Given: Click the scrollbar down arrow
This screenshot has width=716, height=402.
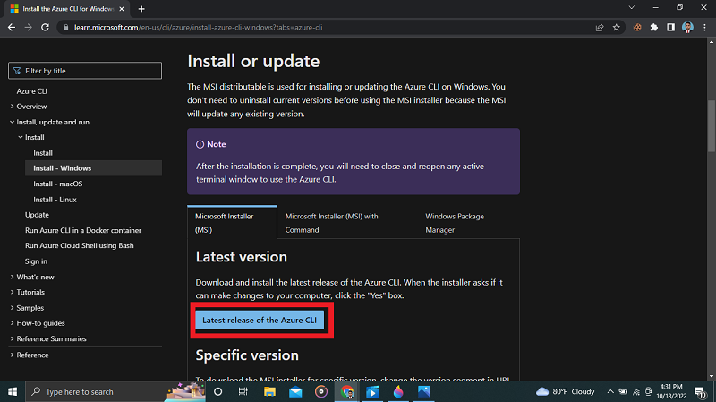Looking at the screenshot, I should (x=711, y=376).
